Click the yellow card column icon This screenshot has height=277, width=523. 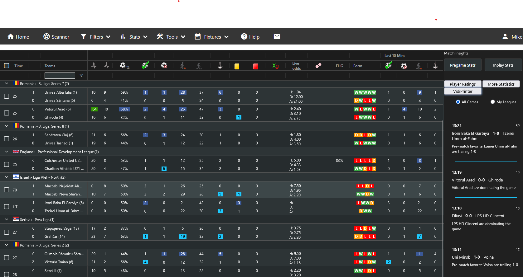237,66
